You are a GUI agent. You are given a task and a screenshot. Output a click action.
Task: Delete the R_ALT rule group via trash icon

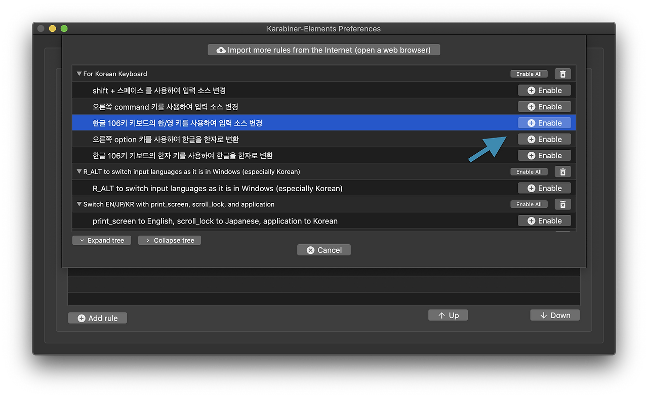[562, 172]
